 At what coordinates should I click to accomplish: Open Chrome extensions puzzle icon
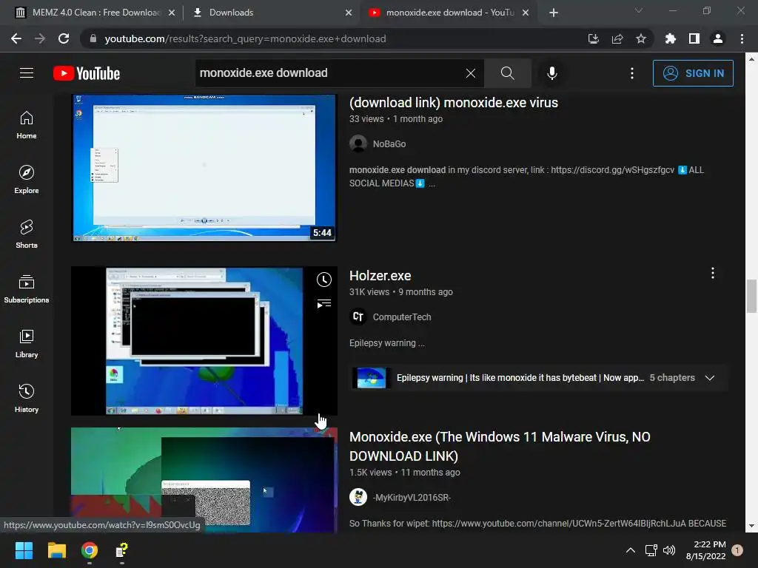point(671,38)
